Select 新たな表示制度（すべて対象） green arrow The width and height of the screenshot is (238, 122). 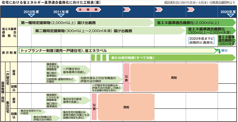pos(172,58)
